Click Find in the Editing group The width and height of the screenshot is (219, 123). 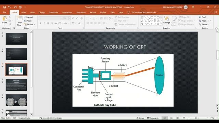(202, 17)
